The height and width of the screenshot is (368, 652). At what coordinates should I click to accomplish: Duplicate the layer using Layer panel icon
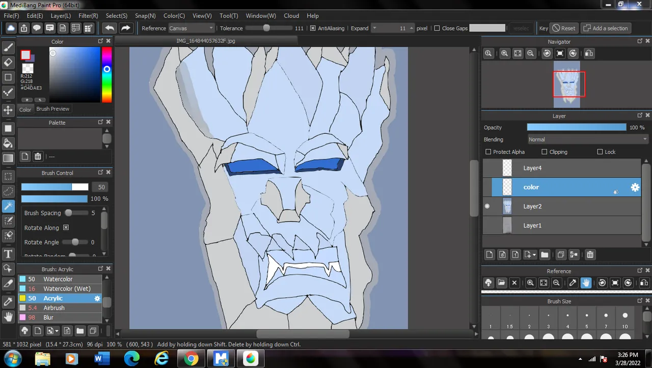click(x=561, y=254)
